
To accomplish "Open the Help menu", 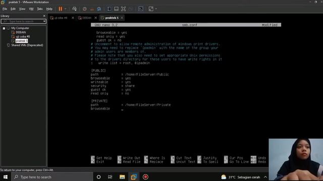I will coord(49,9).
